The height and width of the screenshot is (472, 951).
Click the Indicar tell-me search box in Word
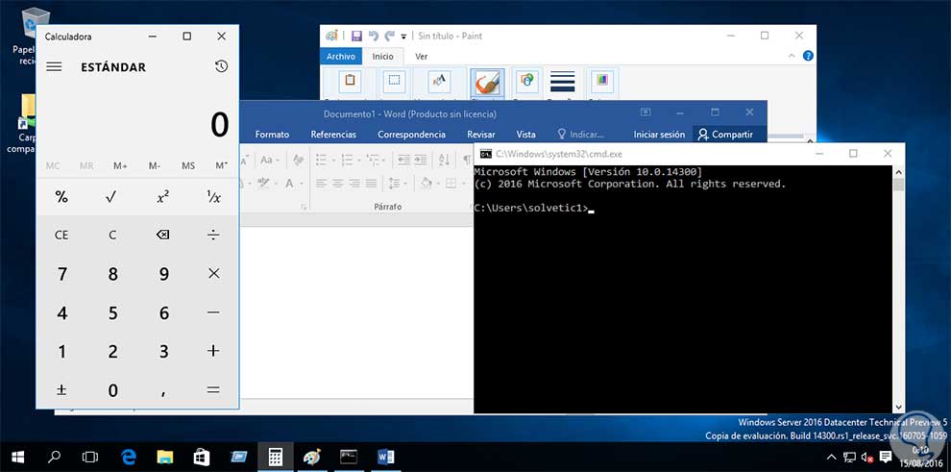pos(580,135)
